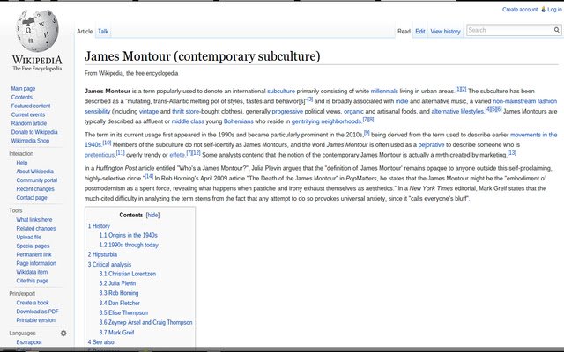Select the Български language link
This screenshot has height=352, width=564.
(x=29, y=342)
